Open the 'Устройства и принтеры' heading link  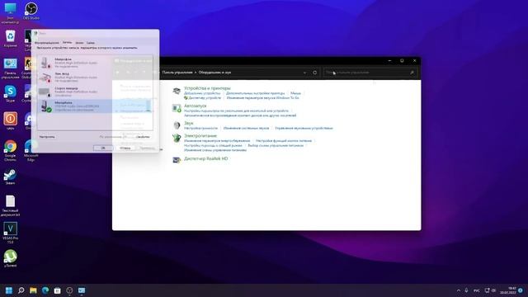[207, 88]
